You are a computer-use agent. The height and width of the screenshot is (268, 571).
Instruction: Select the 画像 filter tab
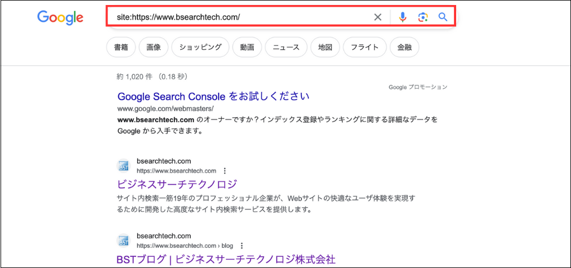(x=153, y=47)
